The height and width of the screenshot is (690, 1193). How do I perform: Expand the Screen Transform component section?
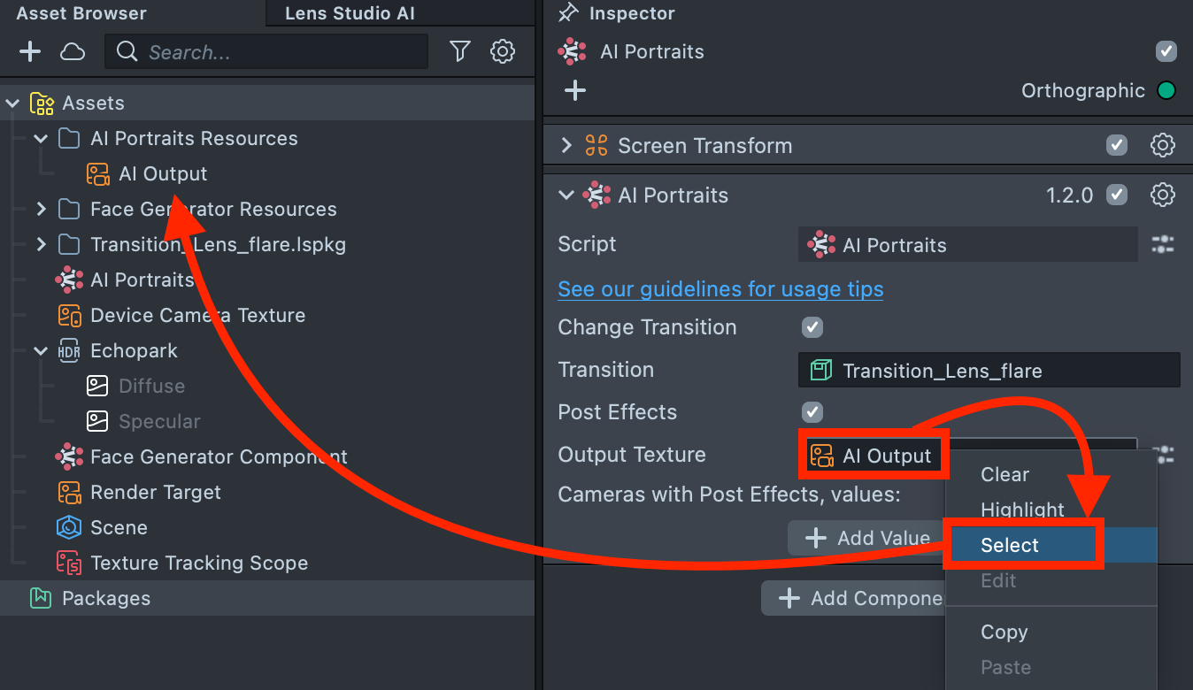click(567, 146)
